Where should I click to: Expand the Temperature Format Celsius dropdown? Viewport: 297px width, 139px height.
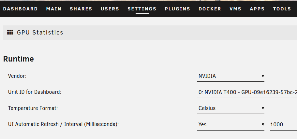pos(230,108)
